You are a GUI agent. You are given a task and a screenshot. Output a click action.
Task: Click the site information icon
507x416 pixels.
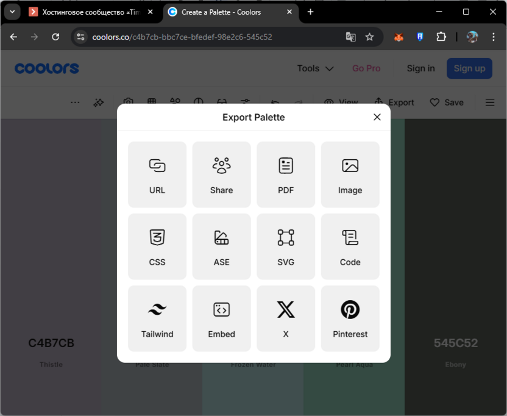coord(80,37)
